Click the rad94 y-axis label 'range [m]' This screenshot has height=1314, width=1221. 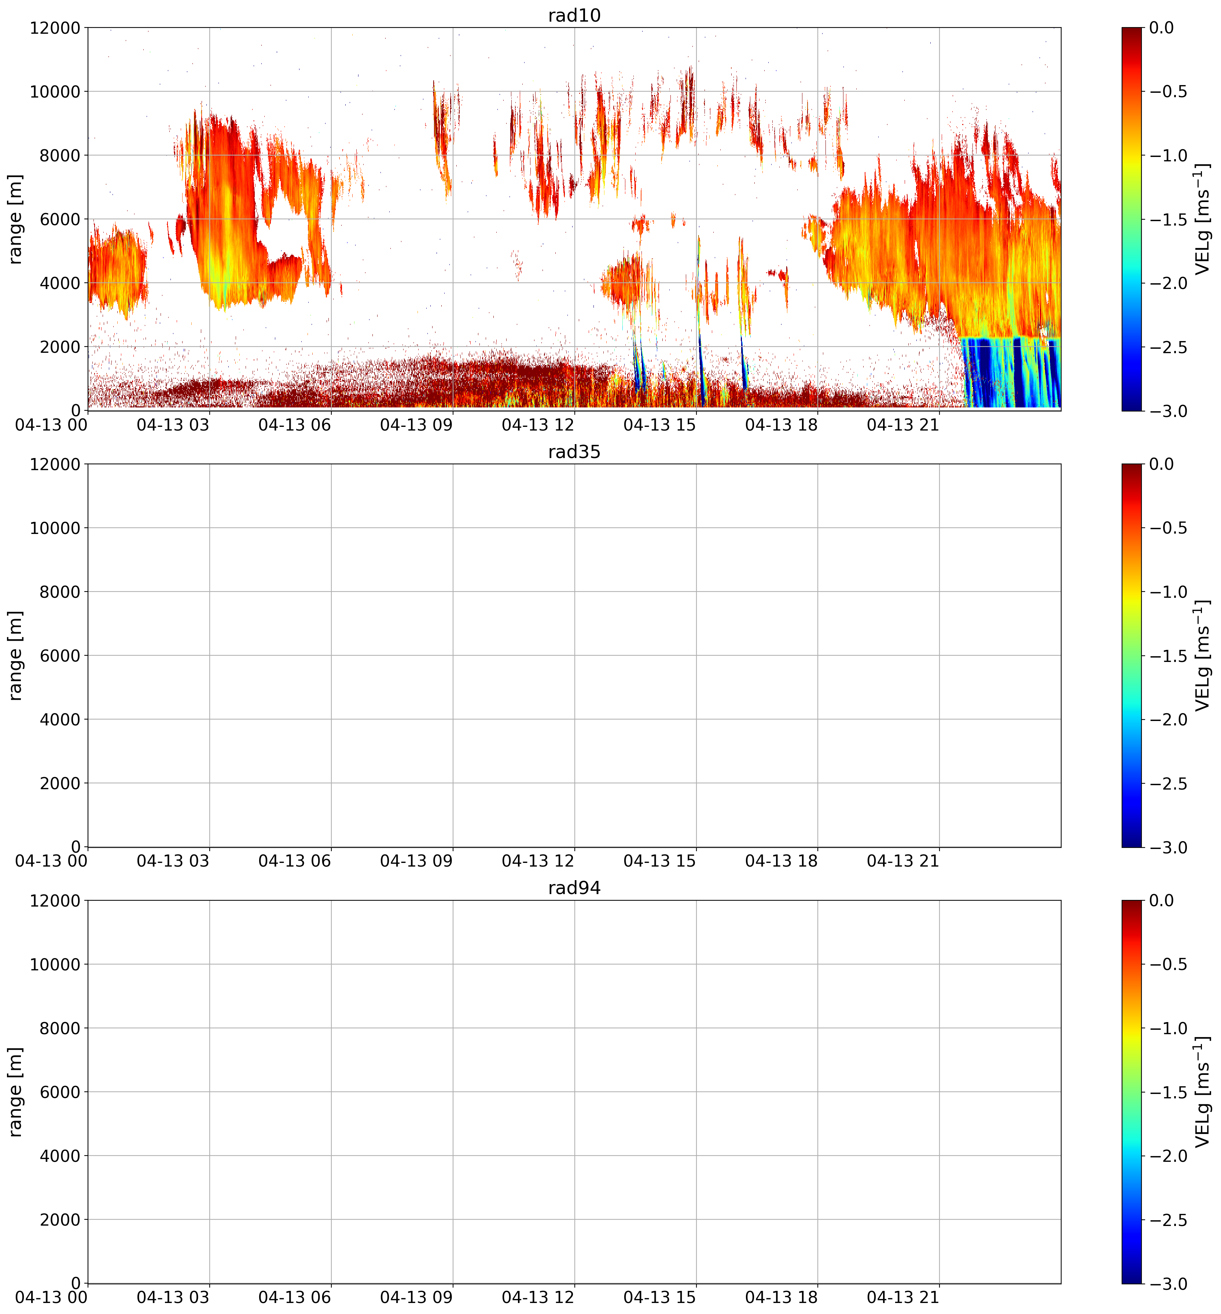click(15, 1091)
